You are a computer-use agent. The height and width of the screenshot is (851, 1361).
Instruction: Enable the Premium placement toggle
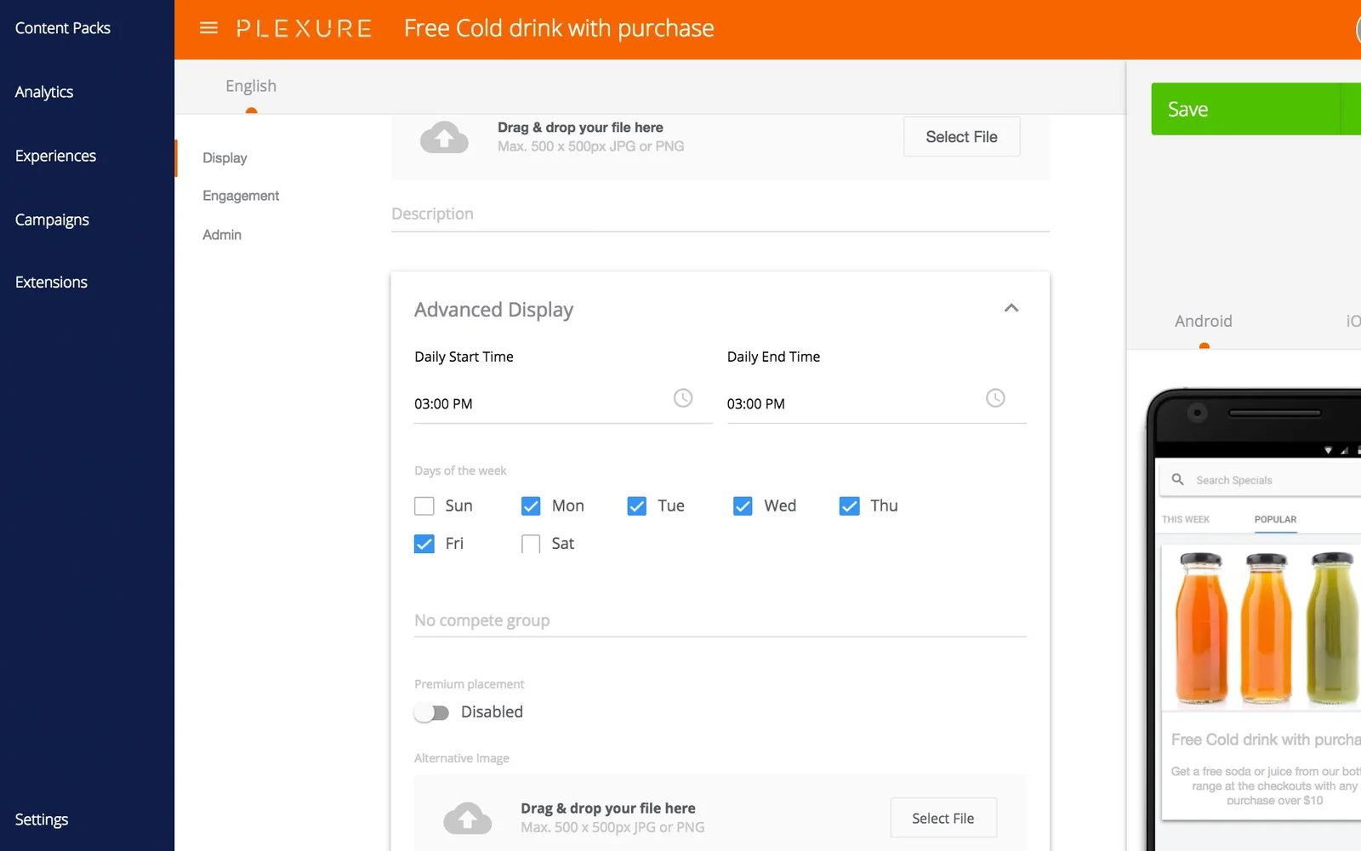[x=431, y=712]
